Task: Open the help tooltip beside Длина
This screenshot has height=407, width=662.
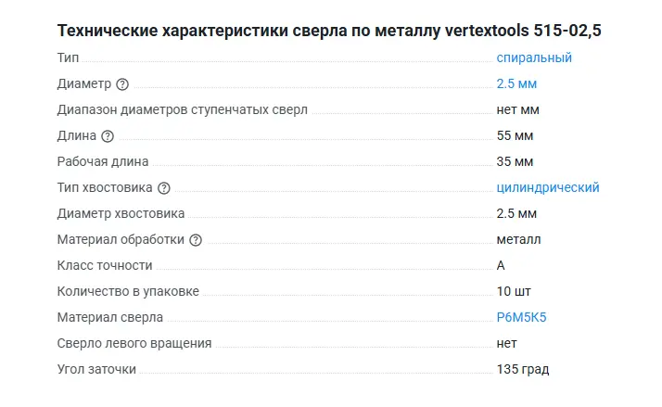Action: 108,136
